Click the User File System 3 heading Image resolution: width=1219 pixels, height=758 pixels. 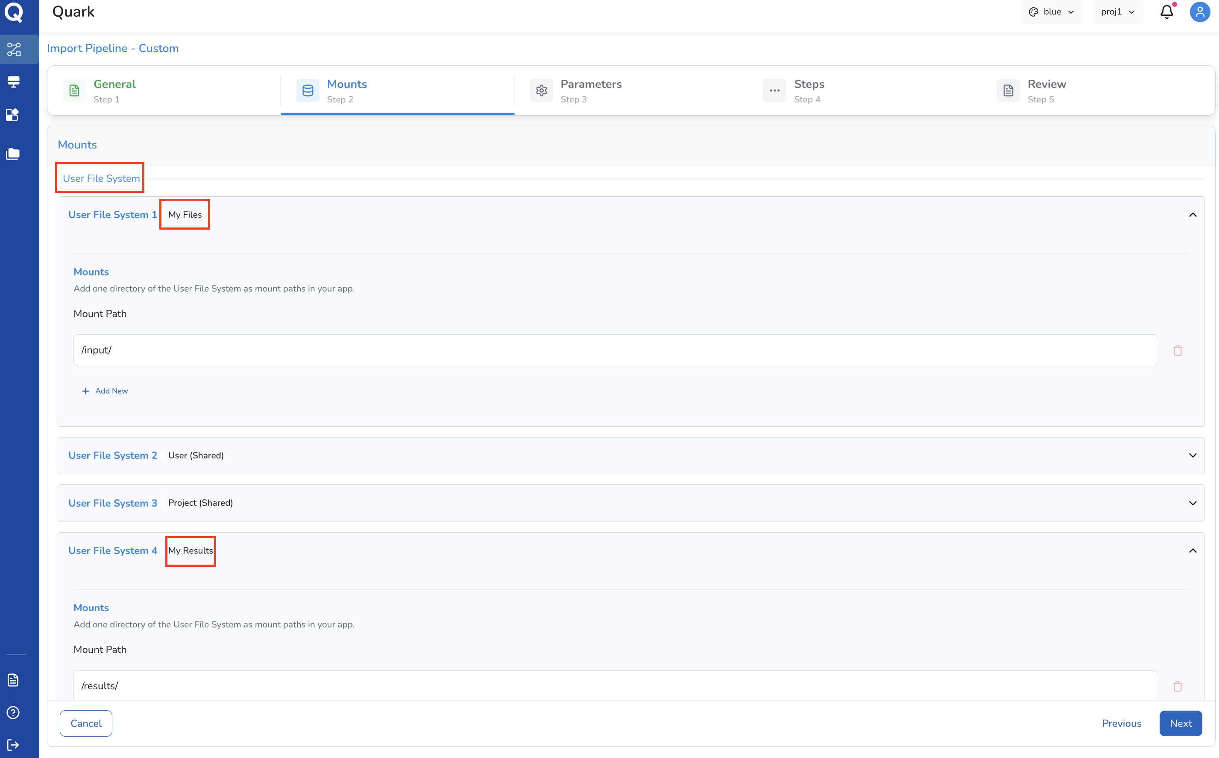tap(113, 503)
